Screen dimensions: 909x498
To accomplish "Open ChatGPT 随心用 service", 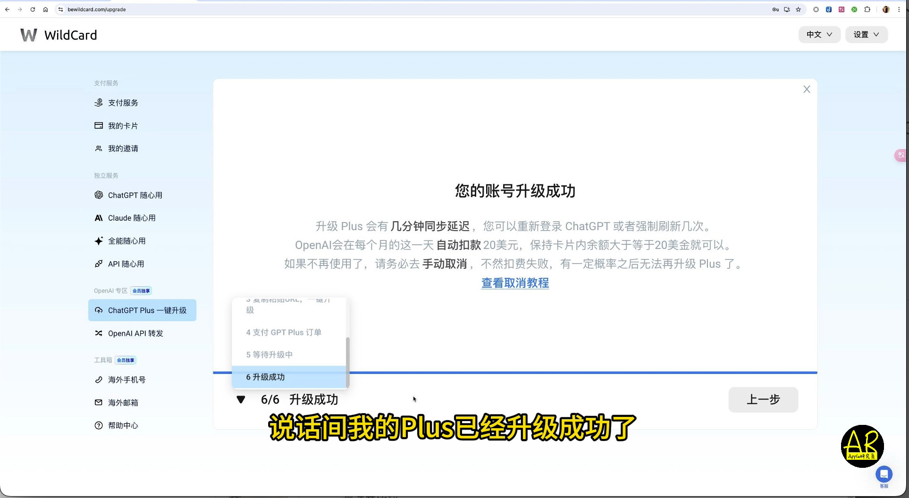I will point(128,195).
